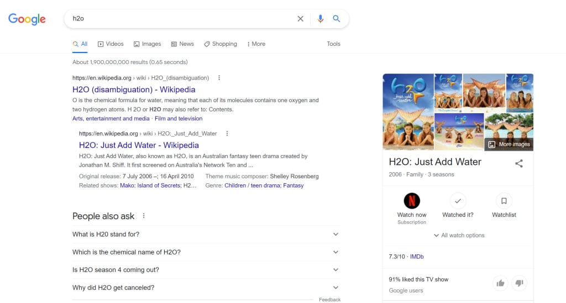Viewport: 566px width, 303px height.
Task: Share the H2O: Just Add Water panel
Action: (518, 163)
